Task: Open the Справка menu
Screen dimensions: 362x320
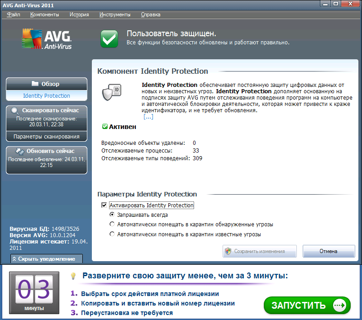Action: tap(151, 14)
